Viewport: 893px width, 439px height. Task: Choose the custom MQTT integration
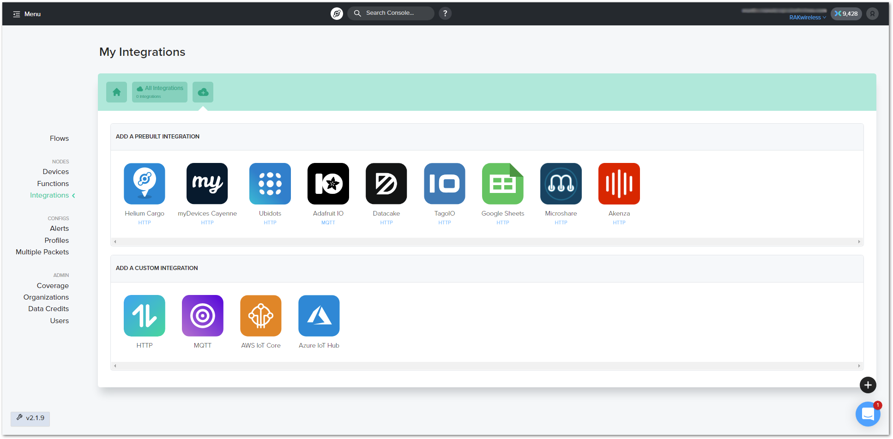[203, 316]
